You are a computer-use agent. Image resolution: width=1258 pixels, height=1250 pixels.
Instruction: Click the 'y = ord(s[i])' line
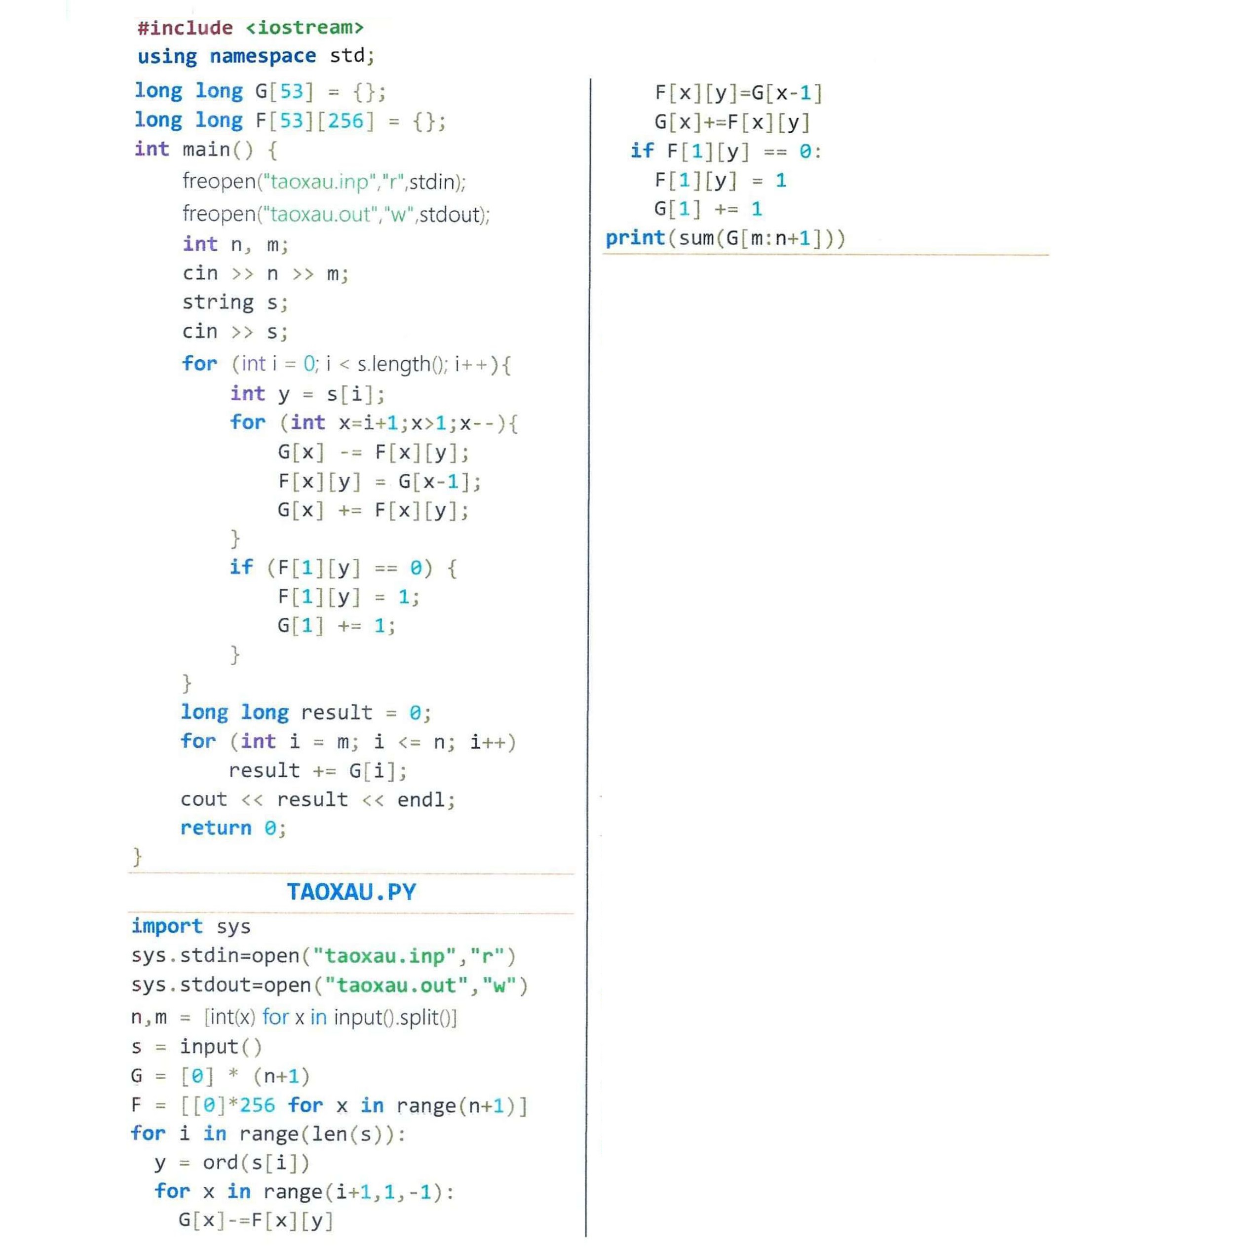point(232,1163)
